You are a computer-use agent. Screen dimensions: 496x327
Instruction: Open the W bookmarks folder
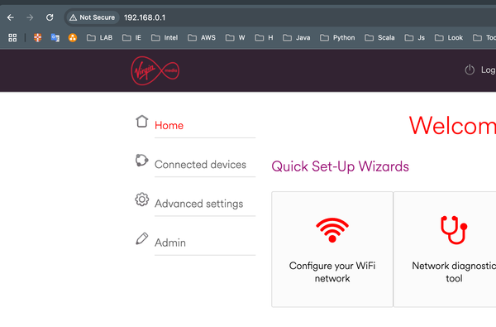click(236, 38)
